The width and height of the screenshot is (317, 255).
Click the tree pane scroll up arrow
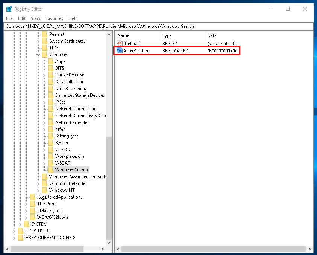(x=109, y=34)
